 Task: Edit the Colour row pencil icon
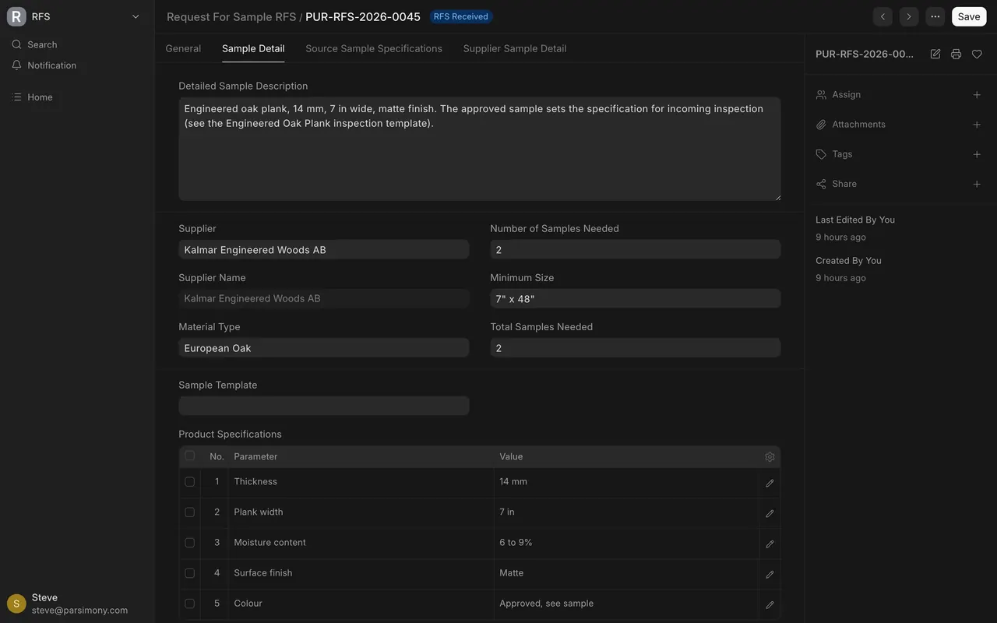coord(770,604)
